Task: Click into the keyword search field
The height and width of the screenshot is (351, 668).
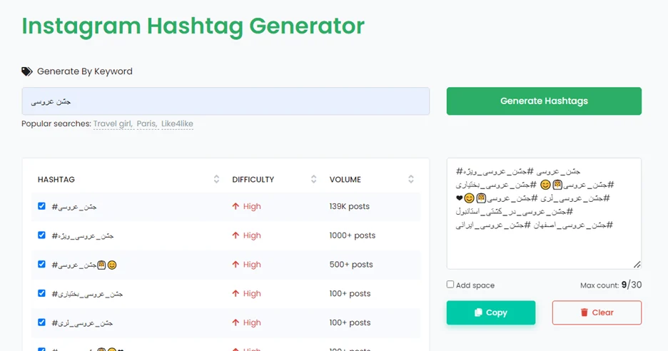Action: [226, 101]
